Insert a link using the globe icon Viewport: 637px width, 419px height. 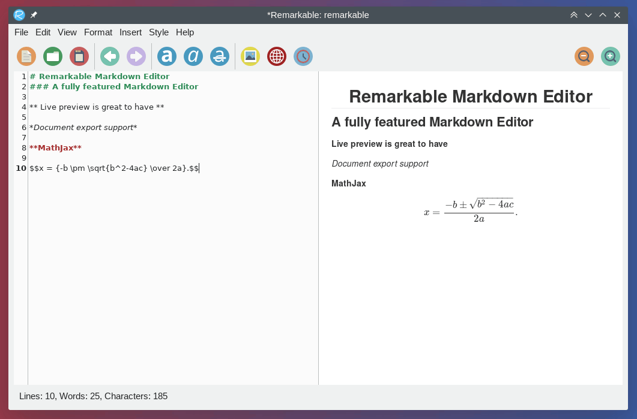[277, 56]
